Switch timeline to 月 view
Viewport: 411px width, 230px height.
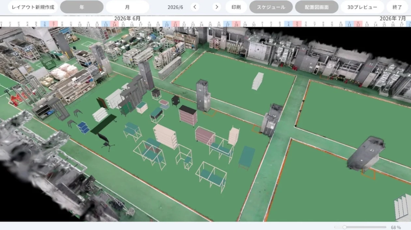pos(127,7)
